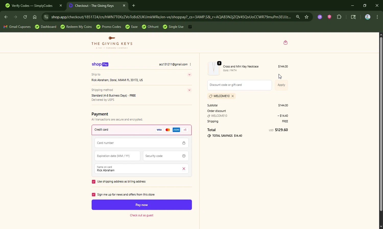383x229 pixels.
Task: Expand the Shipping method section
Action: tap(189, 90)
